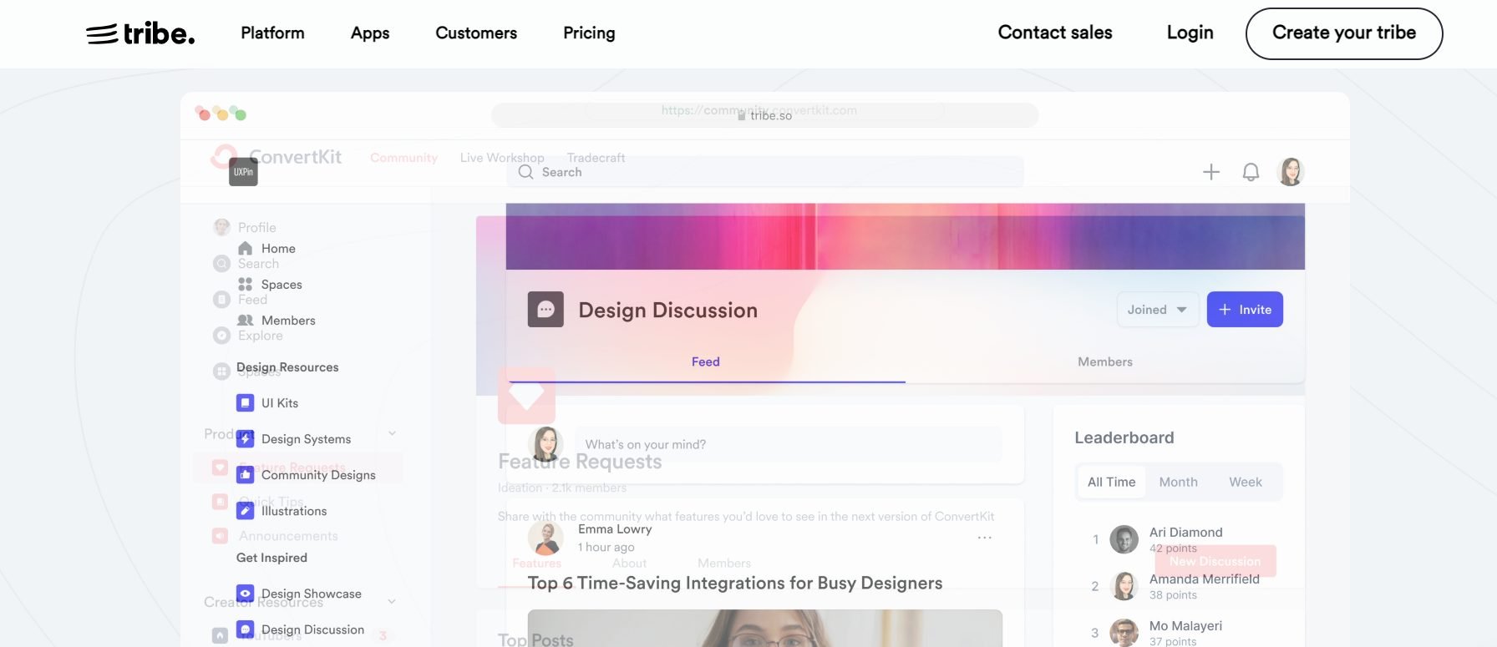Click Community Designs thumbs-up icon
The width and height of the screenshot is (1497, 647).
(x=245, y=475)
